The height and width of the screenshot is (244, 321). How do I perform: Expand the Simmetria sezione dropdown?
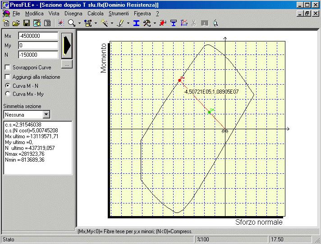(46, 115)
